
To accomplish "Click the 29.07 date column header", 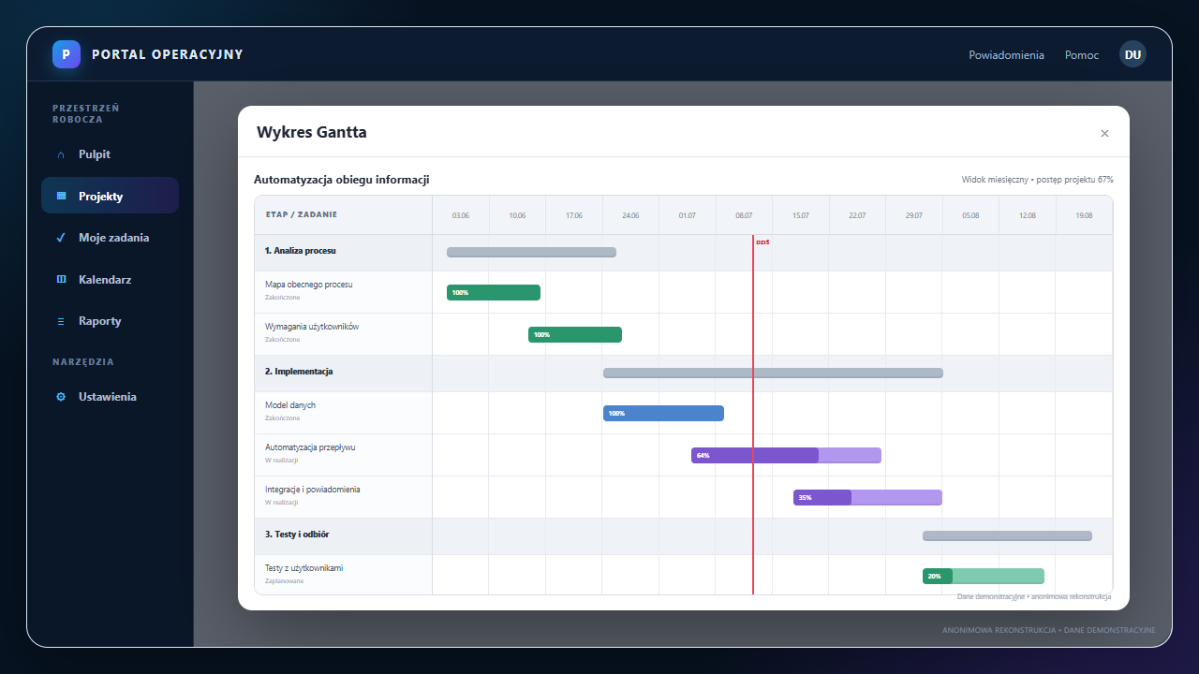I will pos(914,215).
